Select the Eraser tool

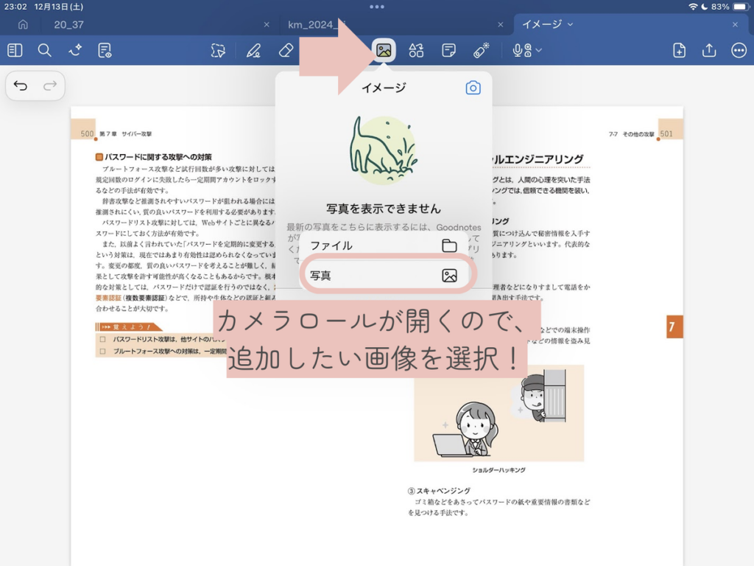click(x=286, y=50)
